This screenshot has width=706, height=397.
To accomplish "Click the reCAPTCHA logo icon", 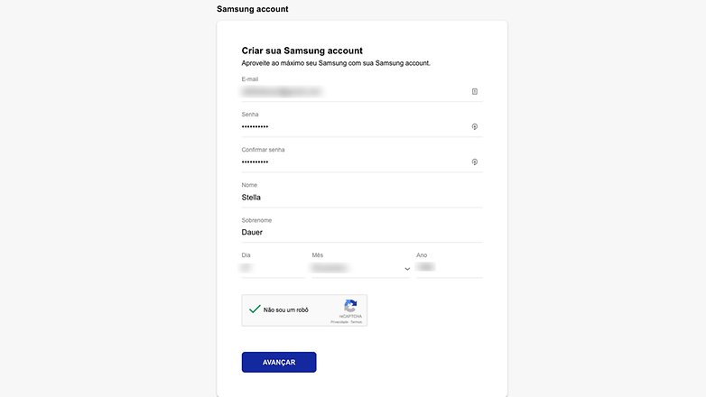I will [350, 306].
